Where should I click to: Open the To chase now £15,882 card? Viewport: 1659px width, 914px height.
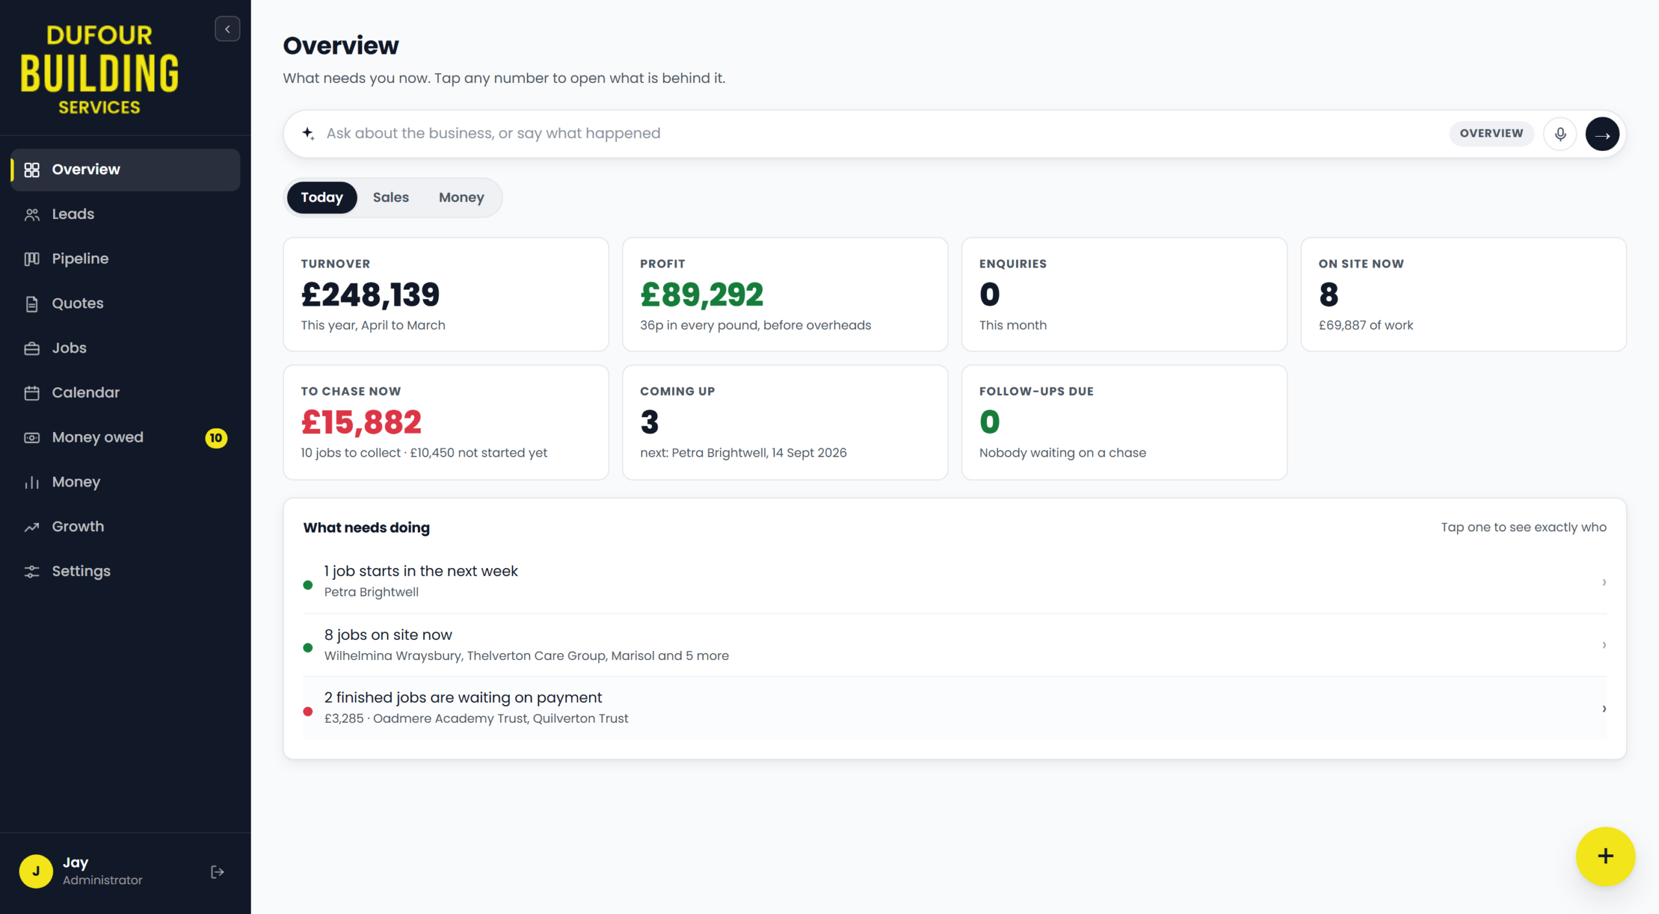(x=446, y=422)
